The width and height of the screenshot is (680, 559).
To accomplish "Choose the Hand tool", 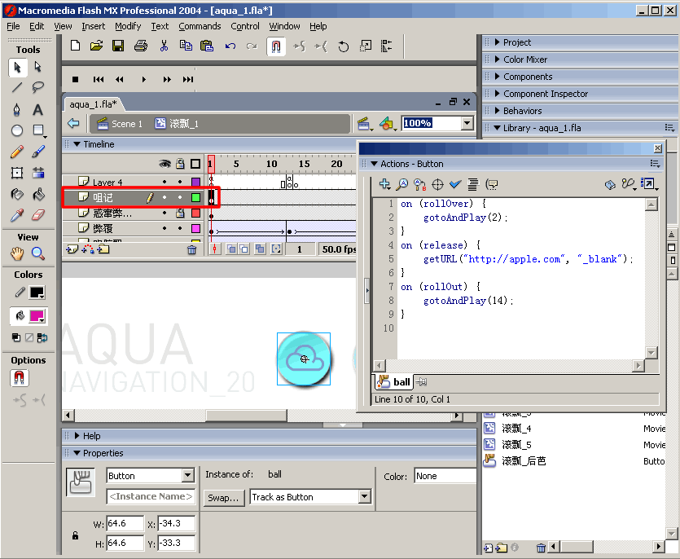I will tap(17, 253).
